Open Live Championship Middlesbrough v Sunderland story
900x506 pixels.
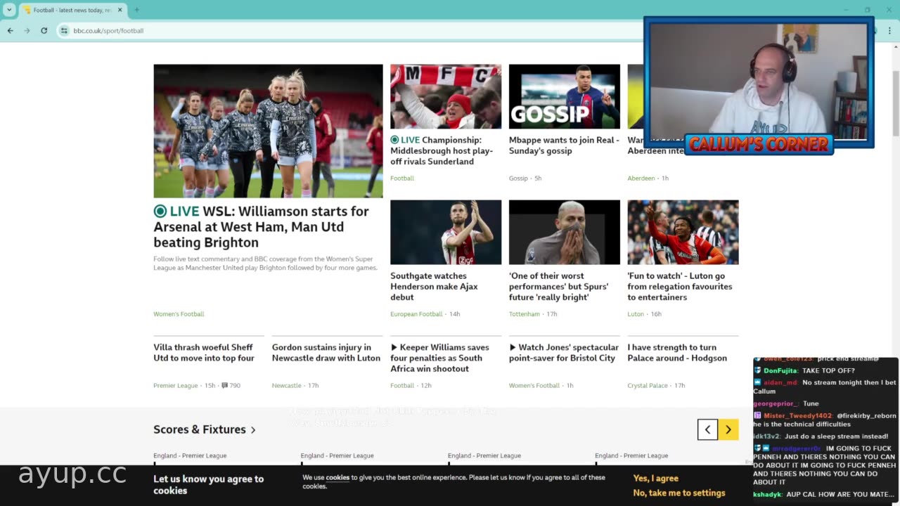click(x=442, y=150)
